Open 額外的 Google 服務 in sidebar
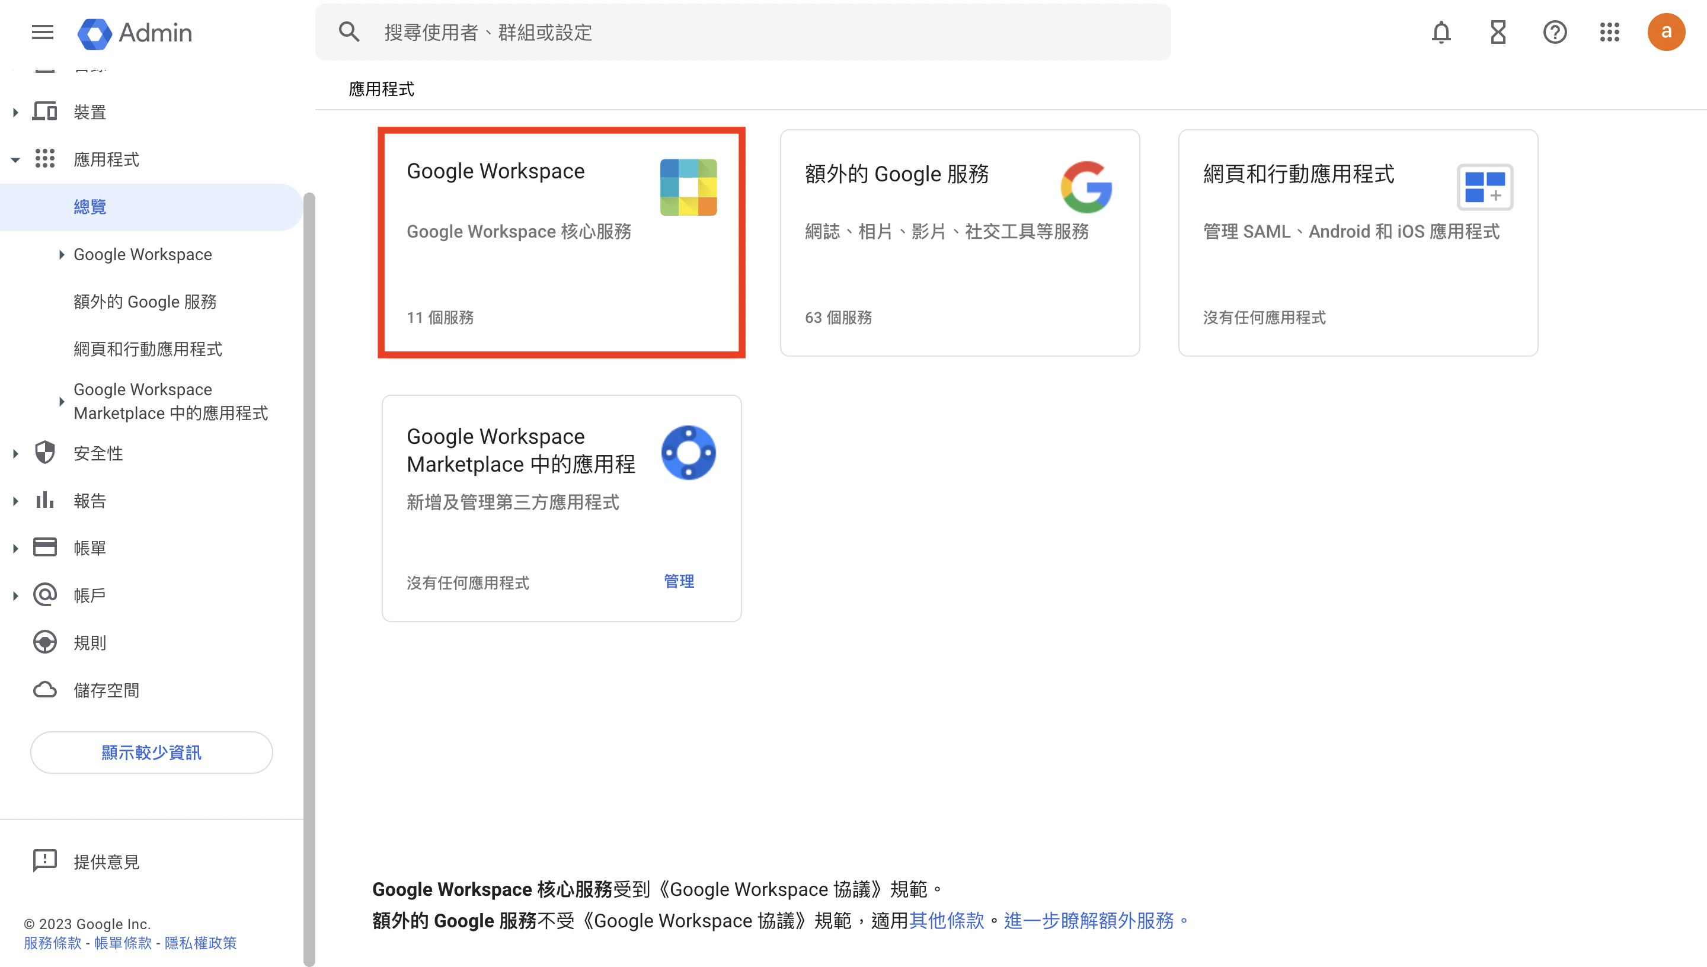The height and width of the screenshot is (967, 1707). pyautogui.click(x=145, y=302)
